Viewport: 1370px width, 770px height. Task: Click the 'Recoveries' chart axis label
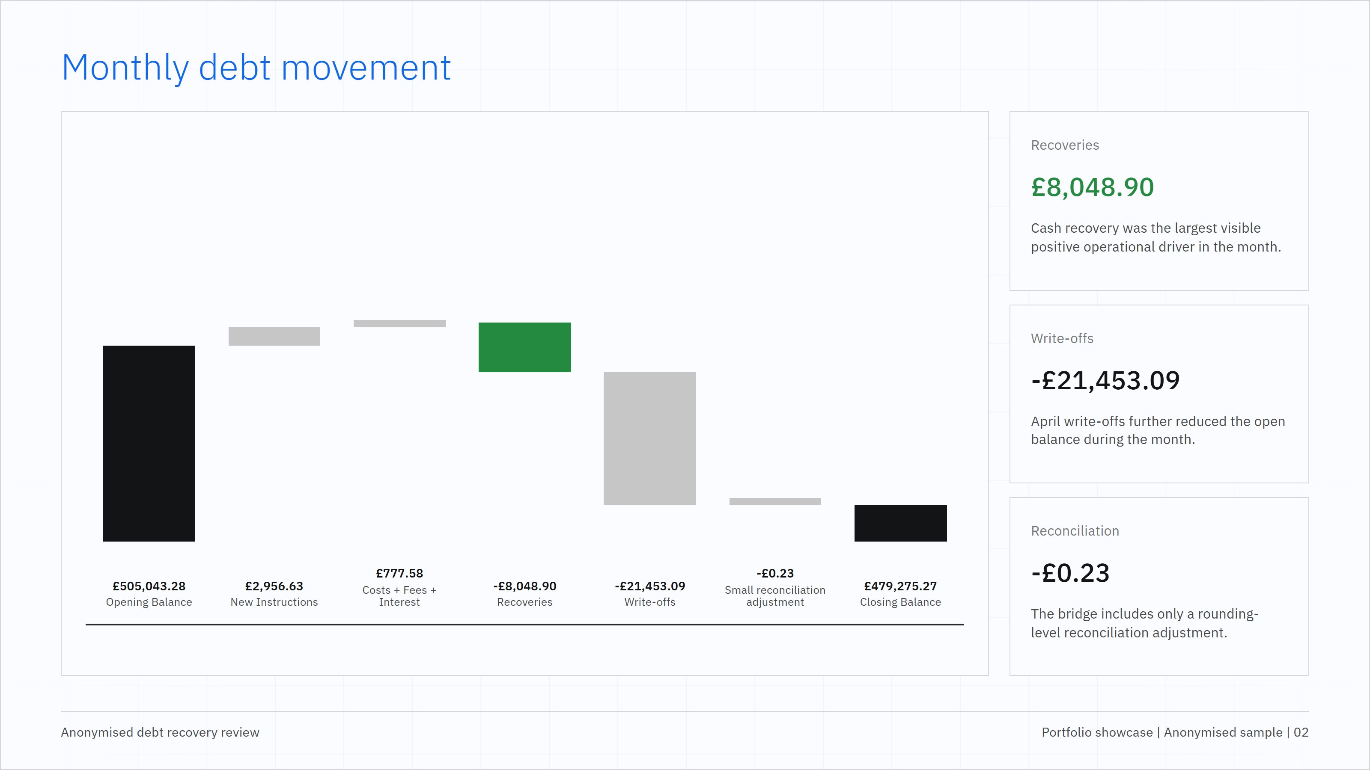click(x=524, y=602)
